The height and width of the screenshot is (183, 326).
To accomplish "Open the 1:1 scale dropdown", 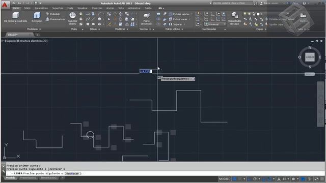I will point(286,179).
